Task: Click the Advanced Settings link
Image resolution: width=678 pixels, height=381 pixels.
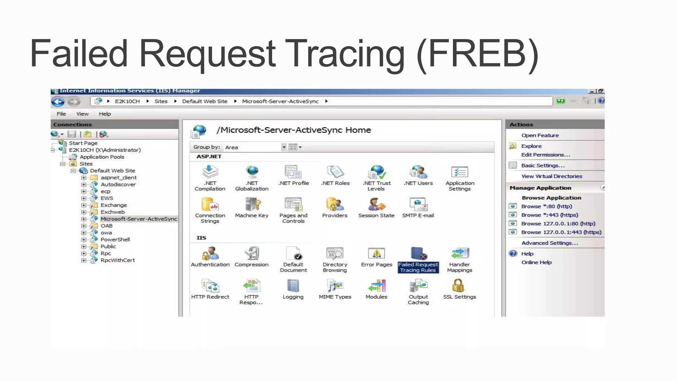Action: 550,243
